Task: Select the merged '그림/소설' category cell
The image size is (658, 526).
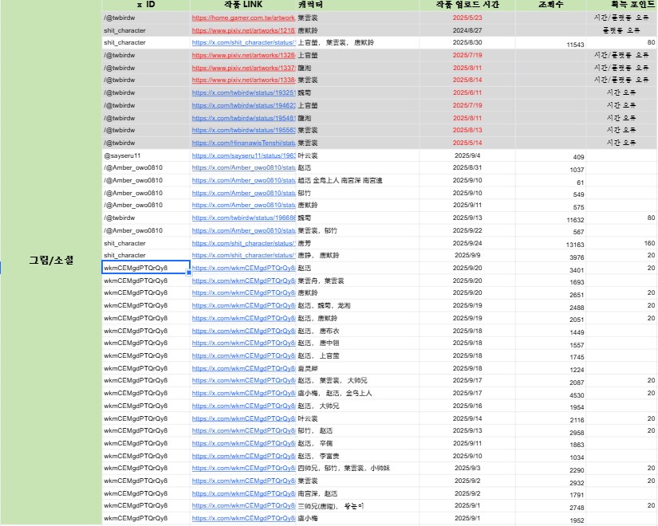Action: pos(51,261)
